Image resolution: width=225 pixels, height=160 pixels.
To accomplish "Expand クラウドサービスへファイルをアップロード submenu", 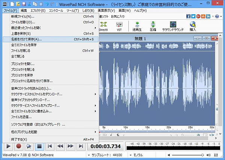I will (x=51, y=105).
